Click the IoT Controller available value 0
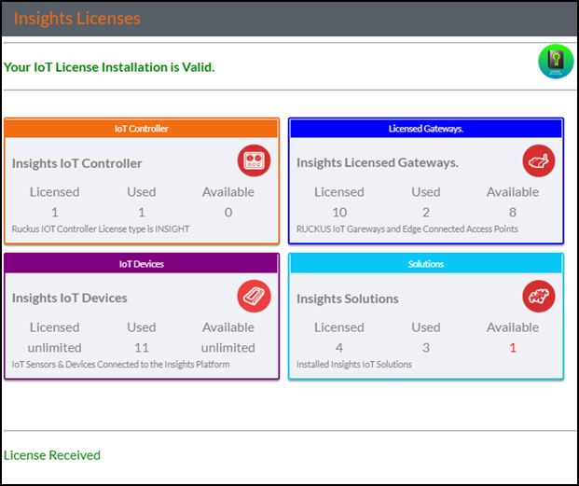Image resolution: width=579 pixels, height=486 pixels. pyautogui.click(x=228, y=213)
